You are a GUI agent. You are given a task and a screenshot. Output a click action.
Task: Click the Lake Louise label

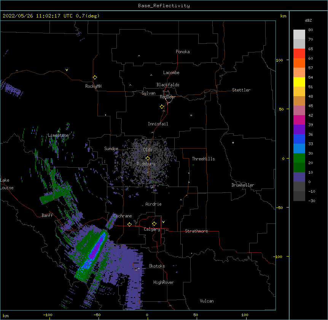(7, 184)
